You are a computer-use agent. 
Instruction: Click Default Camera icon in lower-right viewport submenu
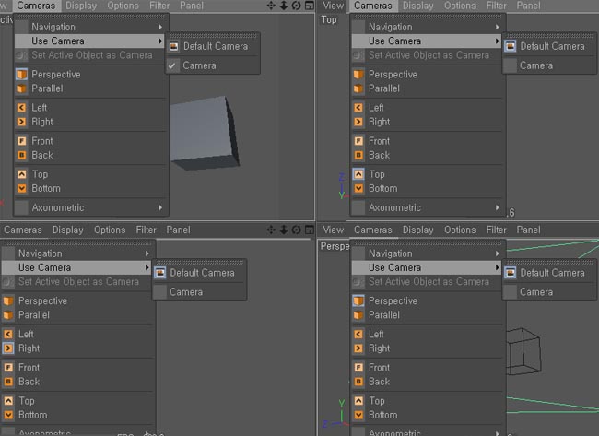511,273
